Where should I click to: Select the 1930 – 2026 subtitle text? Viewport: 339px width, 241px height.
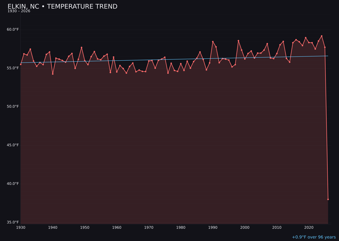[x=19, y=11]
